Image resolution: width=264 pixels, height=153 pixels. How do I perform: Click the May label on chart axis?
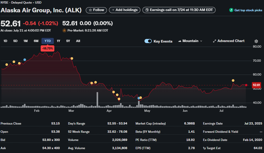tap(147, 111)
